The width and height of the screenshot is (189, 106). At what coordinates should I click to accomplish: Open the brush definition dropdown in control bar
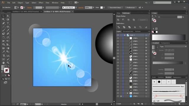tap(76, 8)
